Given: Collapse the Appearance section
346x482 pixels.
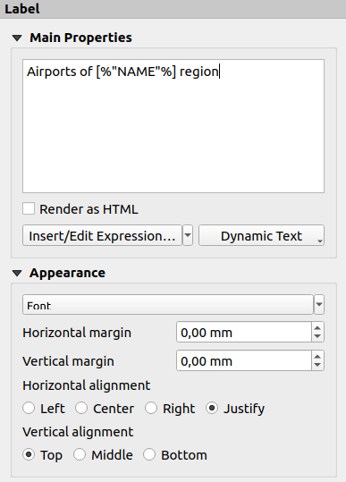Looking at the screenshot, I should (x=17, y=274).
